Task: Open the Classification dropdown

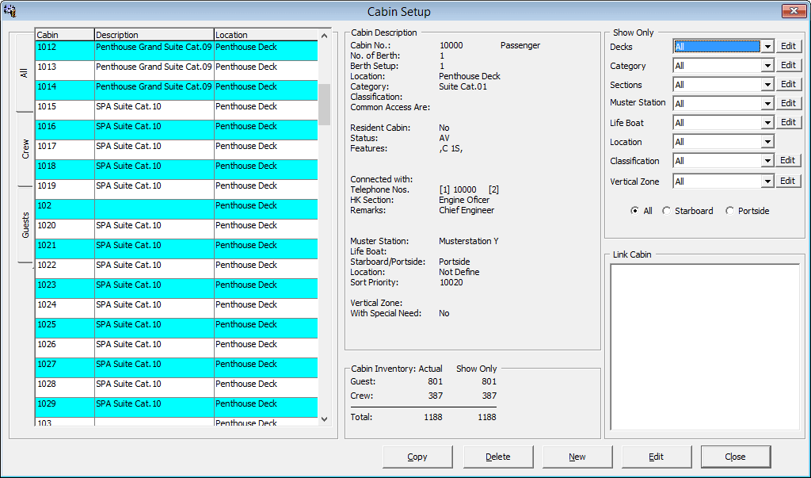Action: 769,160
